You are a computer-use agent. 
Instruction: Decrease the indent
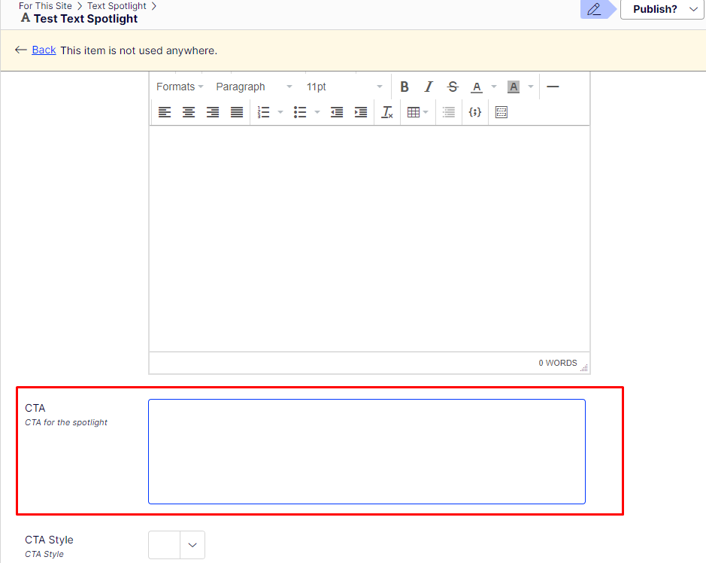337,112
